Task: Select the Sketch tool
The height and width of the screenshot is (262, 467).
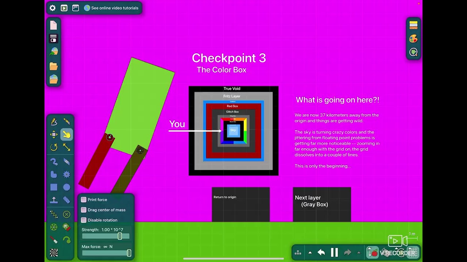Action: (x=54, y=122)
